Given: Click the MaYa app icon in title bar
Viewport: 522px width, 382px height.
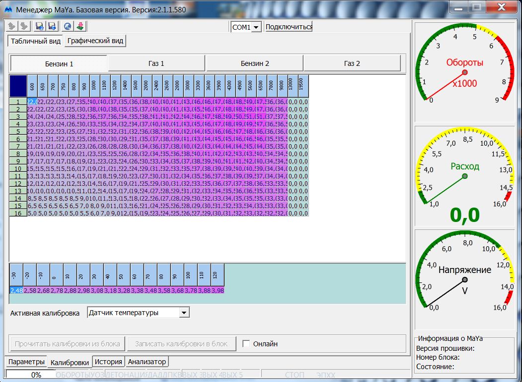Looking at the screenshot, I should coord(8,9).
